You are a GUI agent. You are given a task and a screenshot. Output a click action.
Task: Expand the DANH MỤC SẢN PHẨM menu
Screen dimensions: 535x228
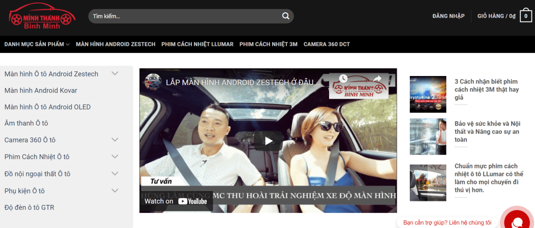(37, 44)
